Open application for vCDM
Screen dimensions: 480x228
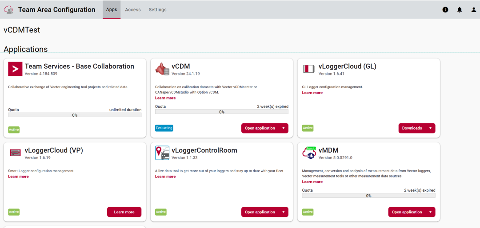(260, 128)
